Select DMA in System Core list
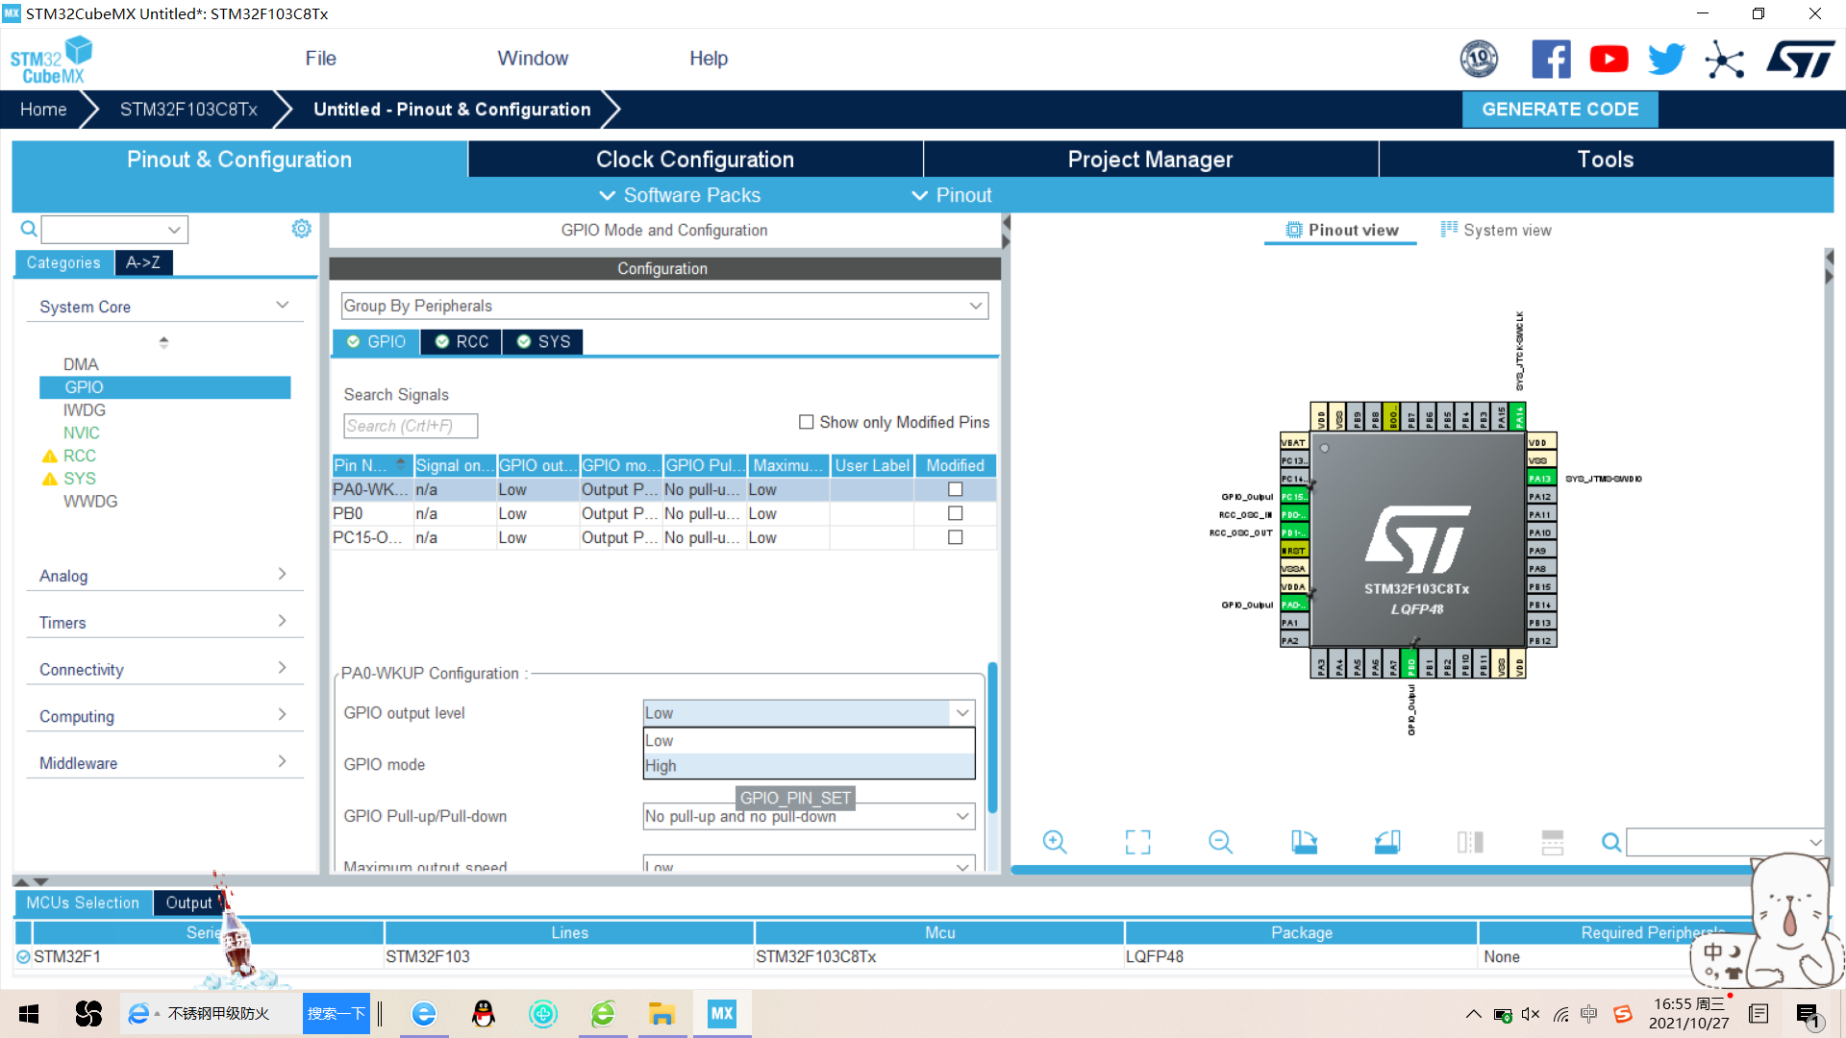Screen dimensions: 1846x1038 [x=81, y=364]
